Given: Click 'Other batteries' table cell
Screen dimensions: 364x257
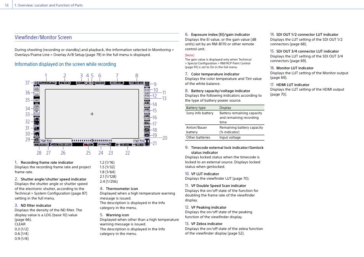Looking at the screenshot, I should coord(198,137).
